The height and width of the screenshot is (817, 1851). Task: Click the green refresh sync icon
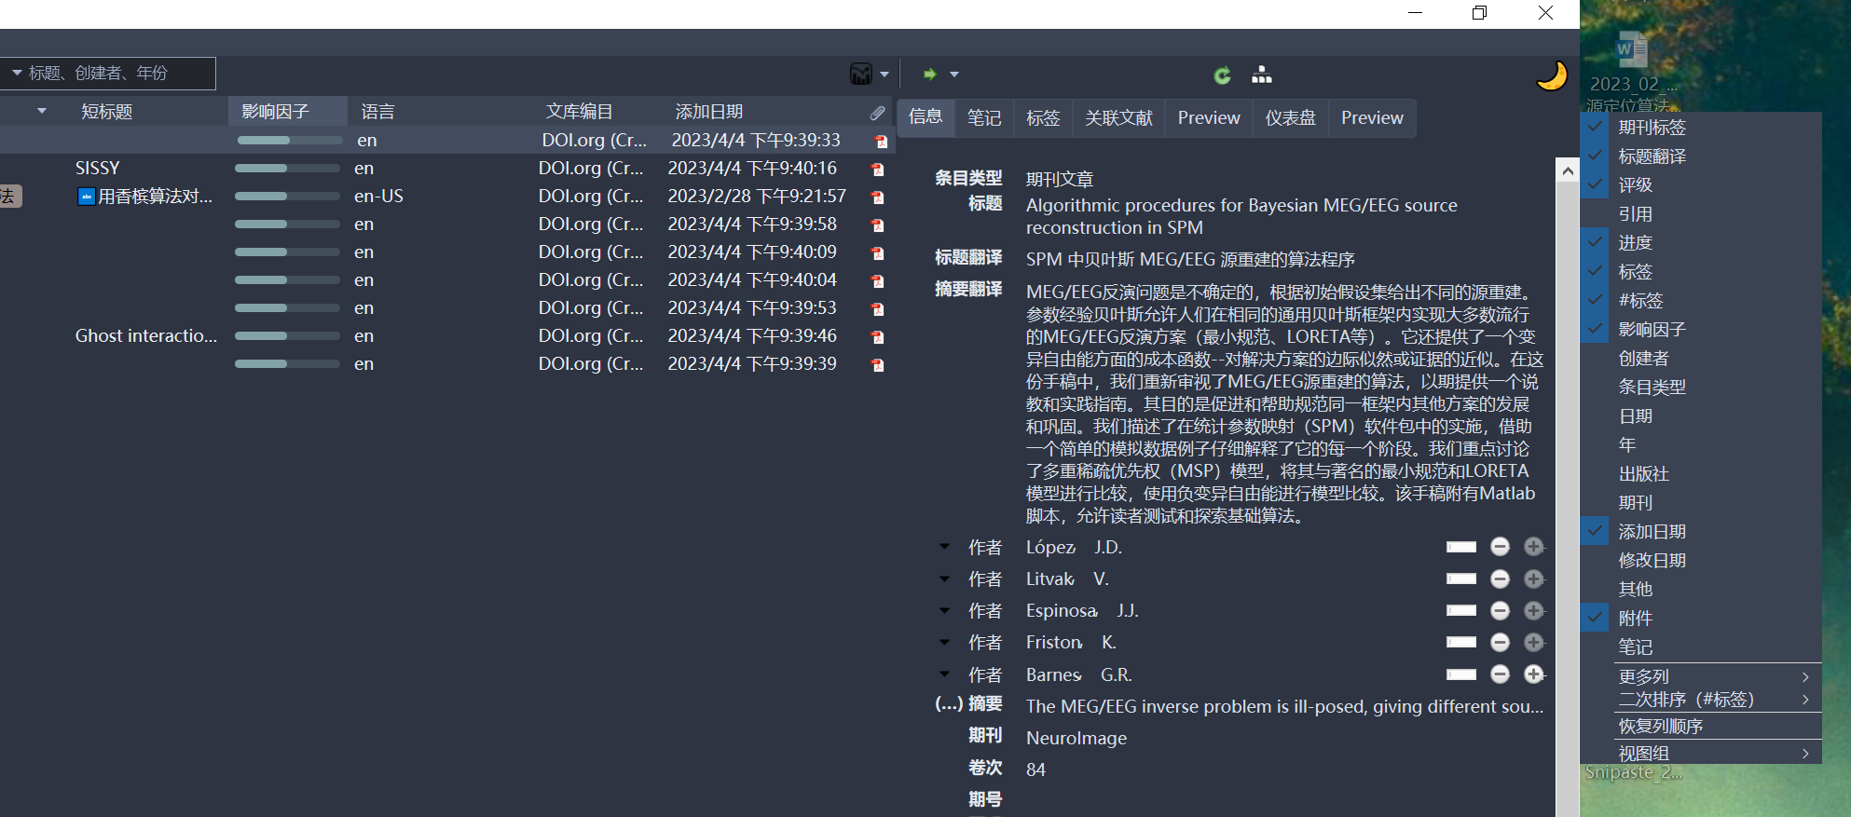(1222, 75)
